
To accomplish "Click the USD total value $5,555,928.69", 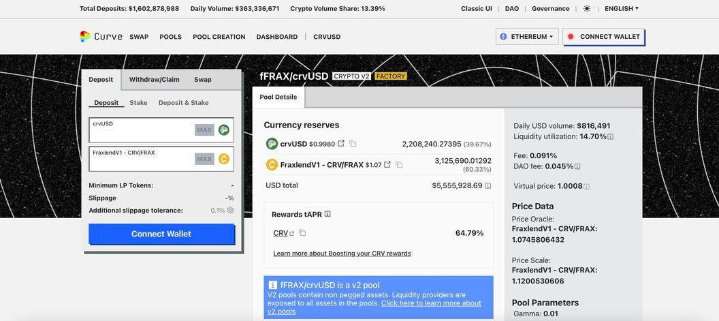I will [457, 185].
